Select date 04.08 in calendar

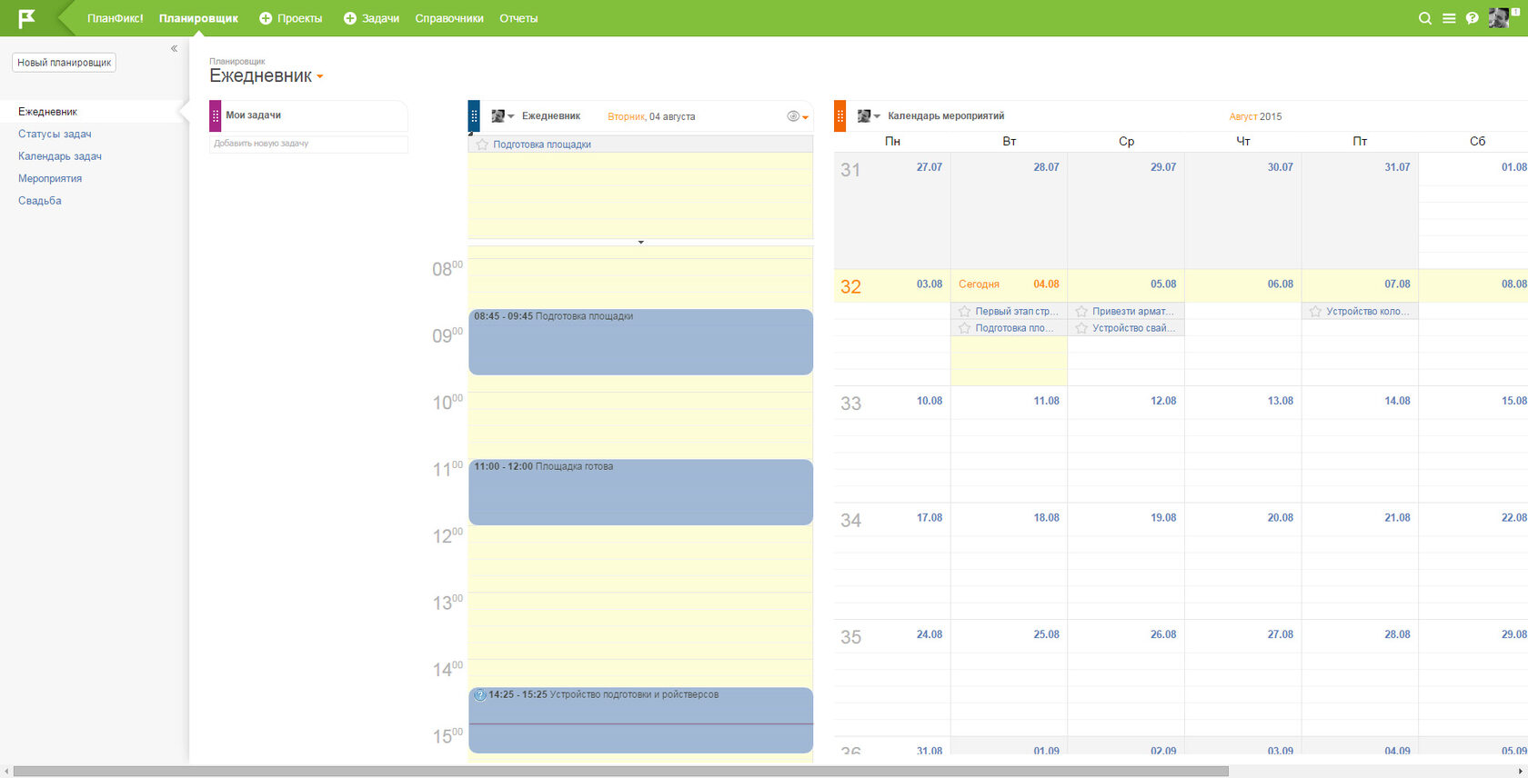1046,284
